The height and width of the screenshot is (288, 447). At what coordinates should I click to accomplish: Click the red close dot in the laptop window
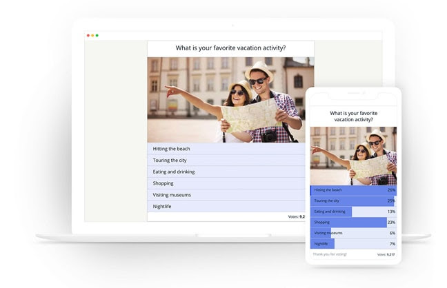88,35
